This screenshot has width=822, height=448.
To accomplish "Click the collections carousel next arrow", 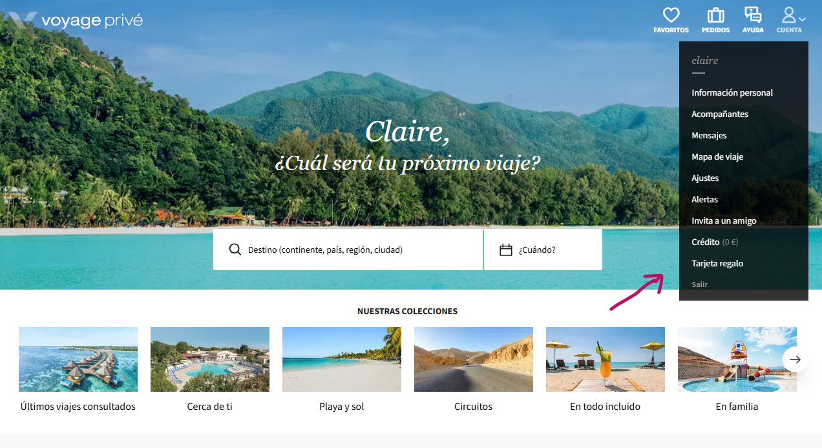I will [x=795, y=359].
